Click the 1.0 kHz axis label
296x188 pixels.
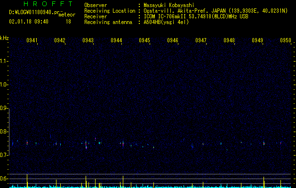(3, 85)
